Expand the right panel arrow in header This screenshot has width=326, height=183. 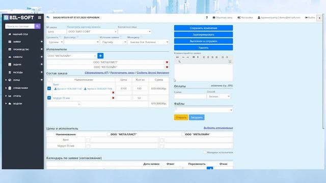pyautogui.click(x=319, y=18)
